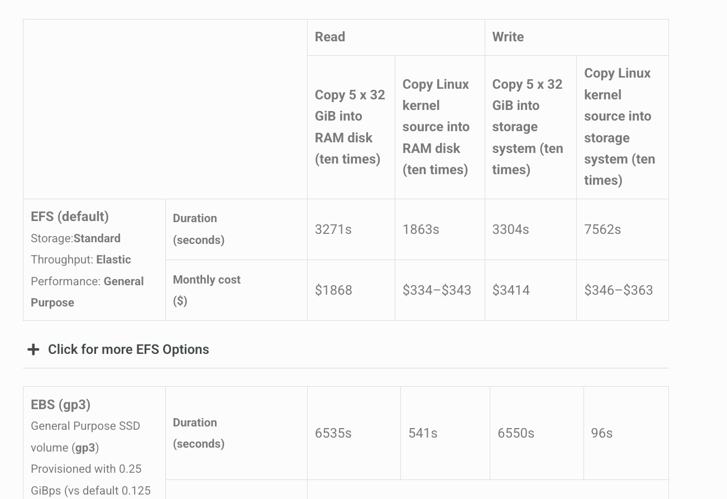
Task: Click the 7562s kernel write duration cell
Action: (623, 229)
